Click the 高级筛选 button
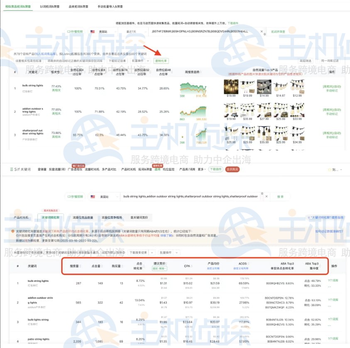350x348 pixels. point(305,61)
